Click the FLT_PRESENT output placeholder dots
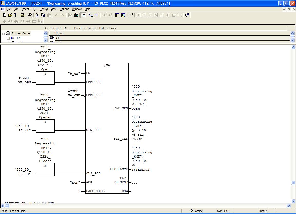Image resolution: width=296 pixels, height=214 pixels. pyautogui.click(x=134, y=183)
